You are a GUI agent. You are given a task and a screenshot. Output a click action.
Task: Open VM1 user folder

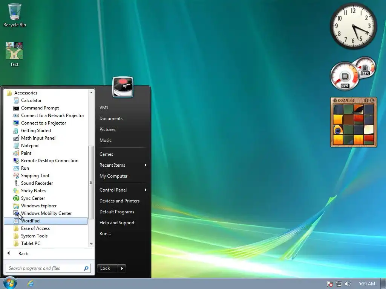point(104,108)
